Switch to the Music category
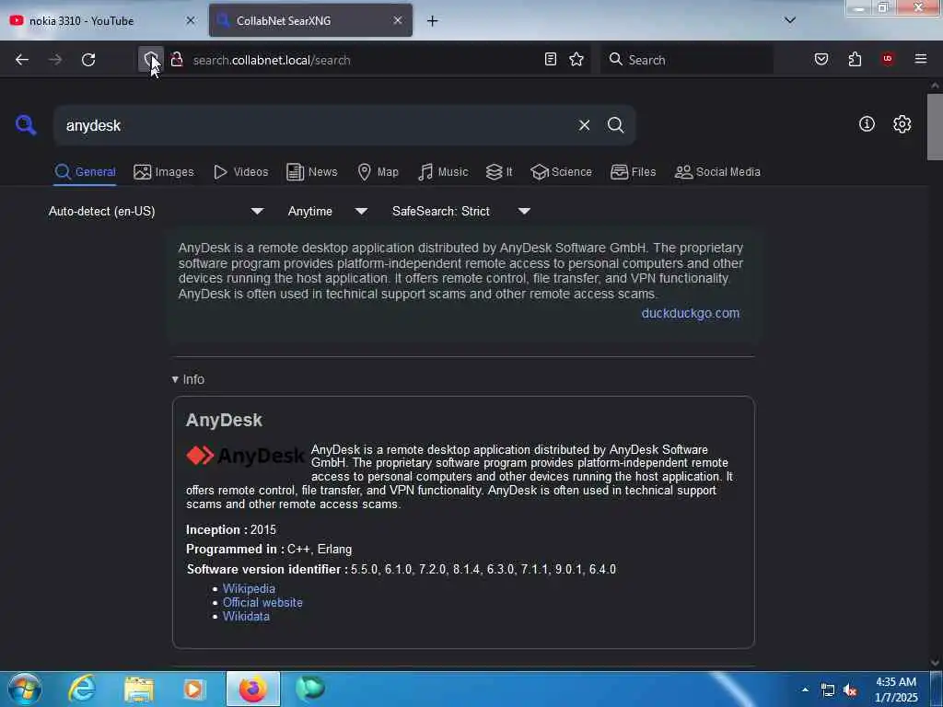 443,172
